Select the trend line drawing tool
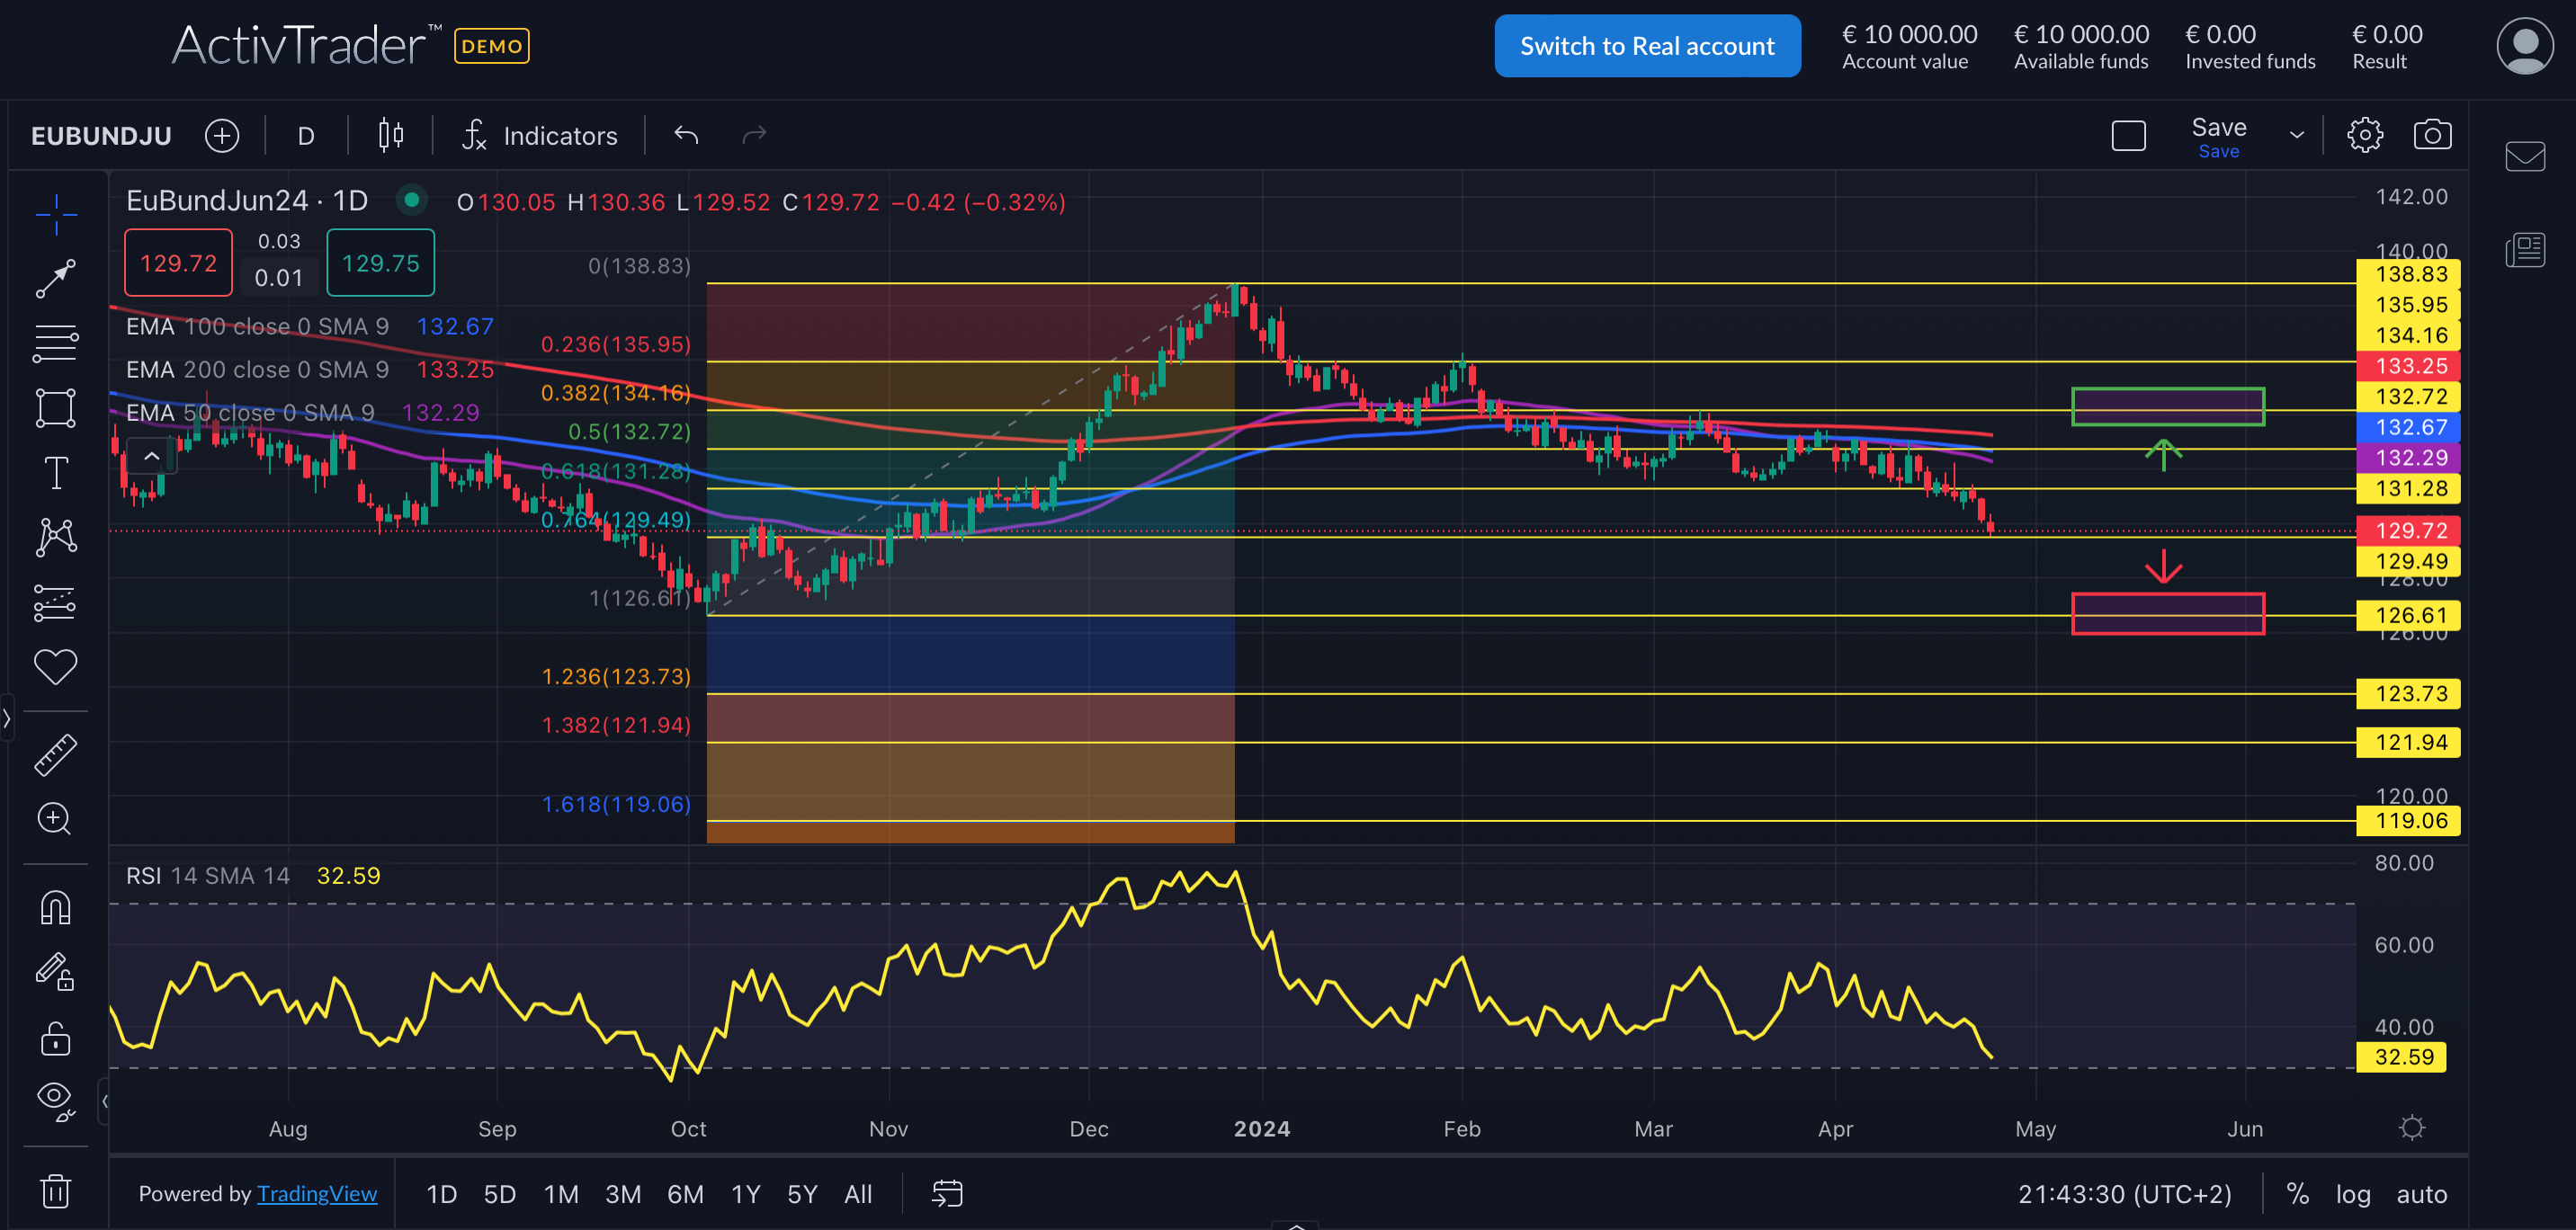2576x1230 pixels. [55, 278]
